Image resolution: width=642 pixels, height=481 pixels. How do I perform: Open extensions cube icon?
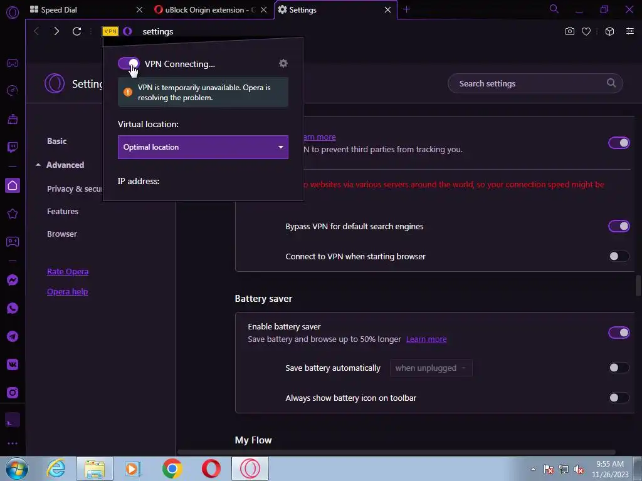[x=609, y=31]
